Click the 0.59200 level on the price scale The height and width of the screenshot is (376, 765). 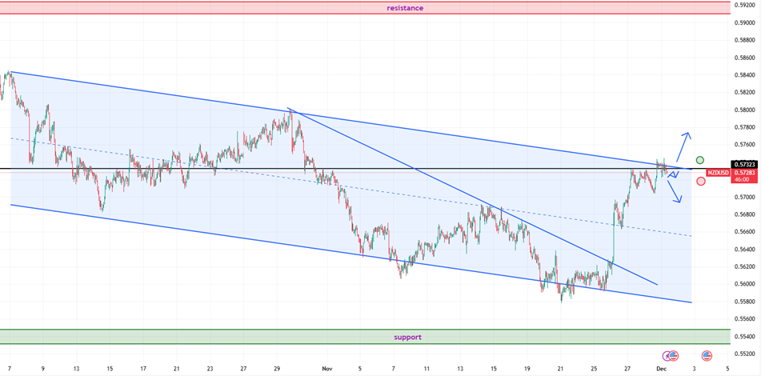tap(744, 5)
